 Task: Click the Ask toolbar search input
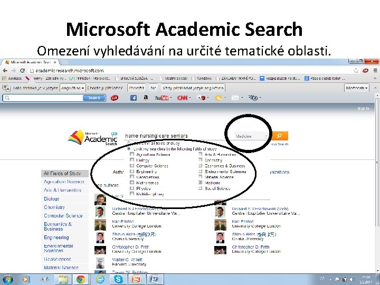(43, 98)
